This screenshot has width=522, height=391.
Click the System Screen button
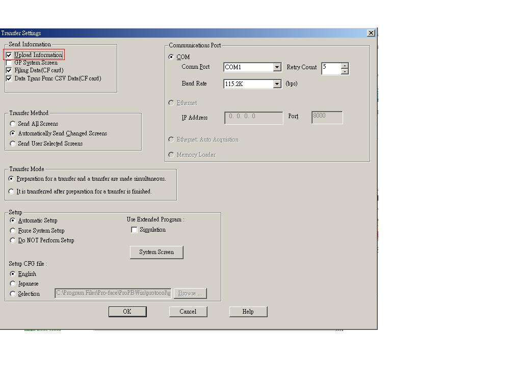tap(156, 253)
